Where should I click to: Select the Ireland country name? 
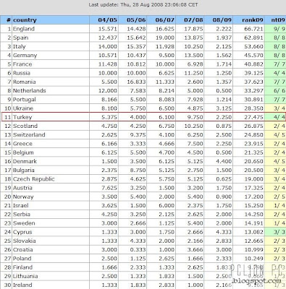point(22,285)
